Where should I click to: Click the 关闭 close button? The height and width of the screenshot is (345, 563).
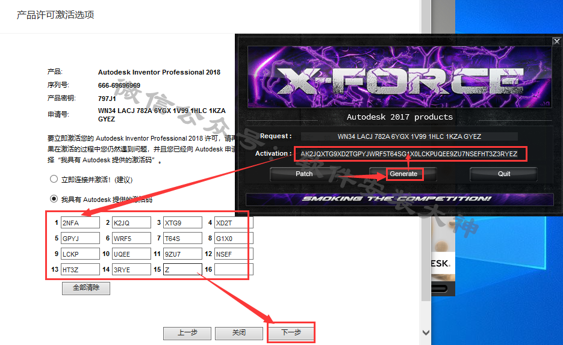(x=239, y=333)
